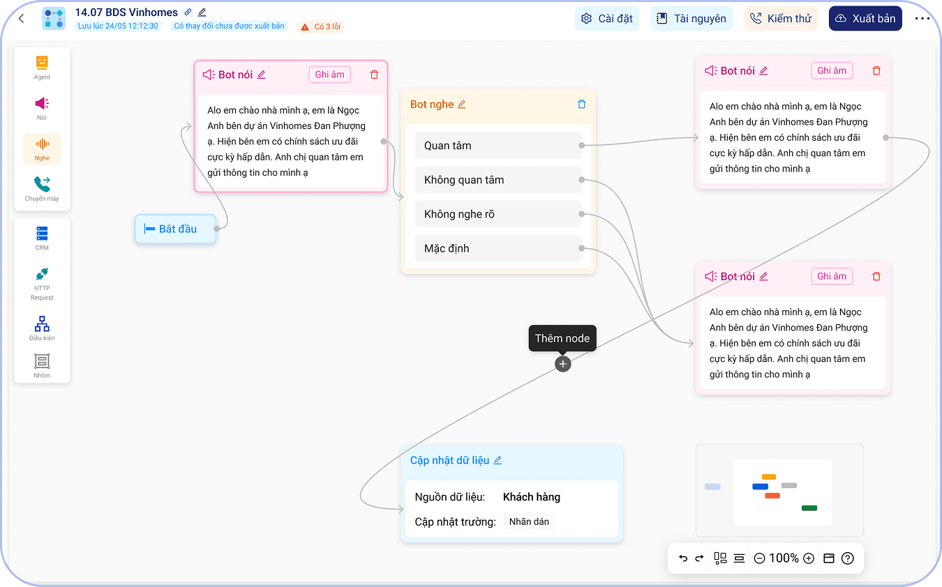Open the help question mark icon
Viewport: 942px width, 587px height.
pyautogui.click(x=848, y=558)
